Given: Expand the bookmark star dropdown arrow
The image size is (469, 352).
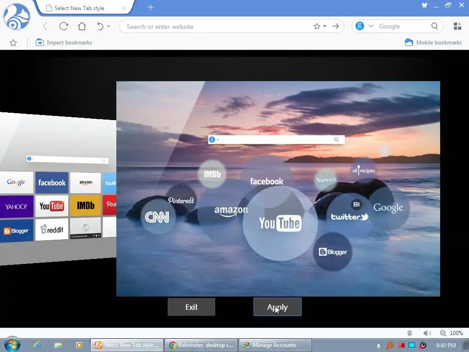Looking at the screenshot, I should (325, 26).
